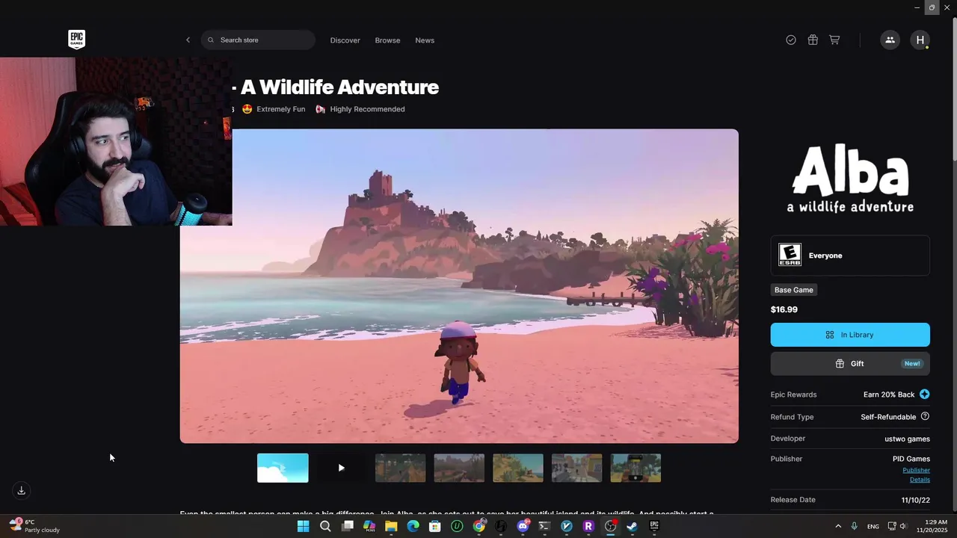
Task: Select the seventh media thumbnail
Action: click(x=636, y=468)
